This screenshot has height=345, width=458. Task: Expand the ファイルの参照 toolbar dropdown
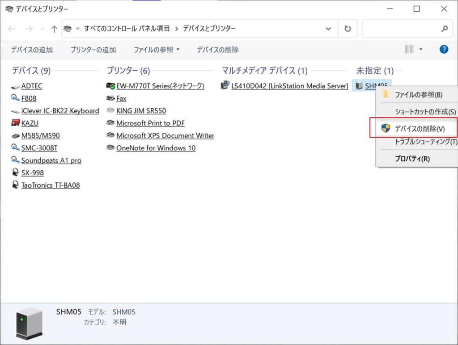178,50
